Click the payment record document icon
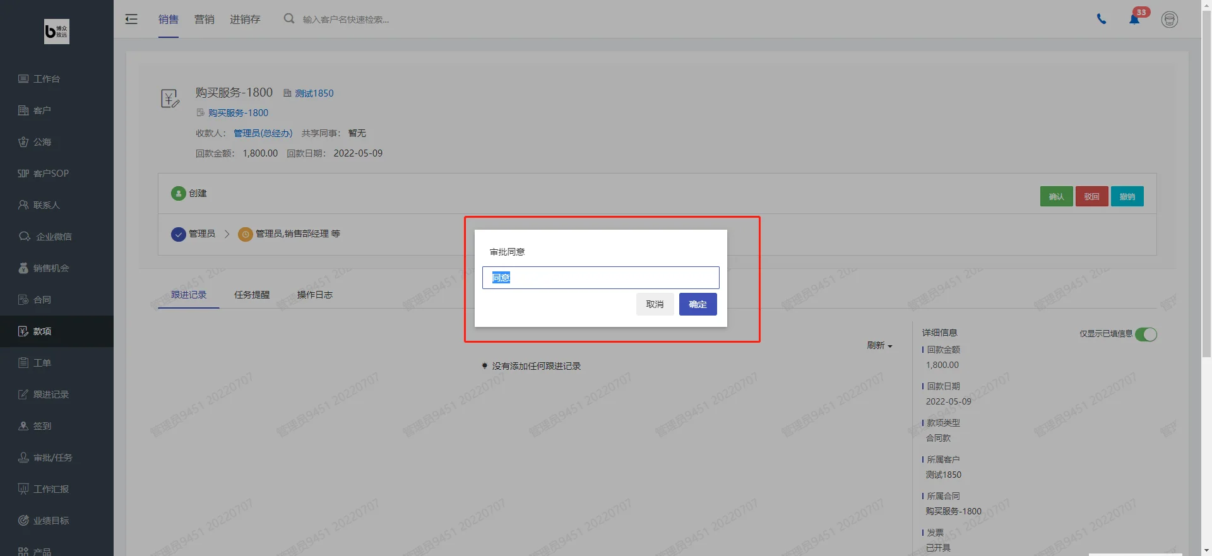 tap(170, 98)
